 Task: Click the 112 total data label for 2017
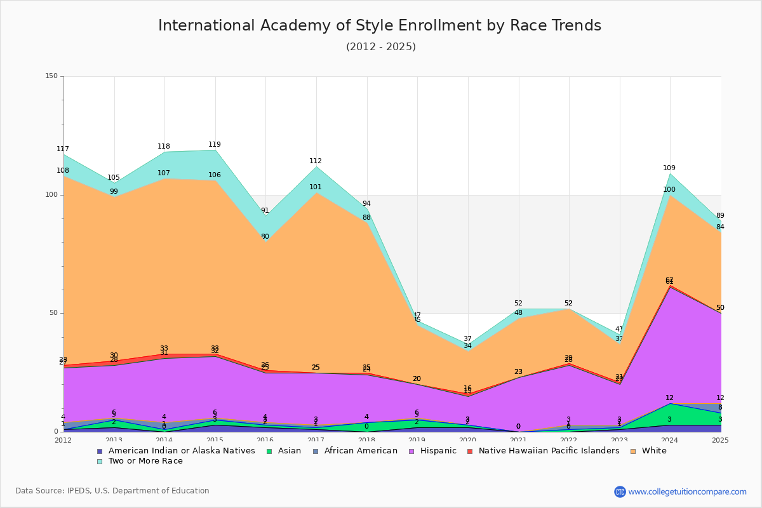coord(316,161)
